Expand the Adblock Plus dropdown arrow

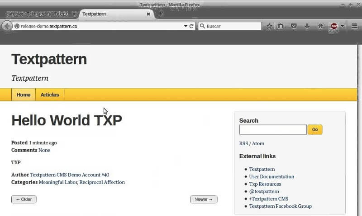pos(343,26)
